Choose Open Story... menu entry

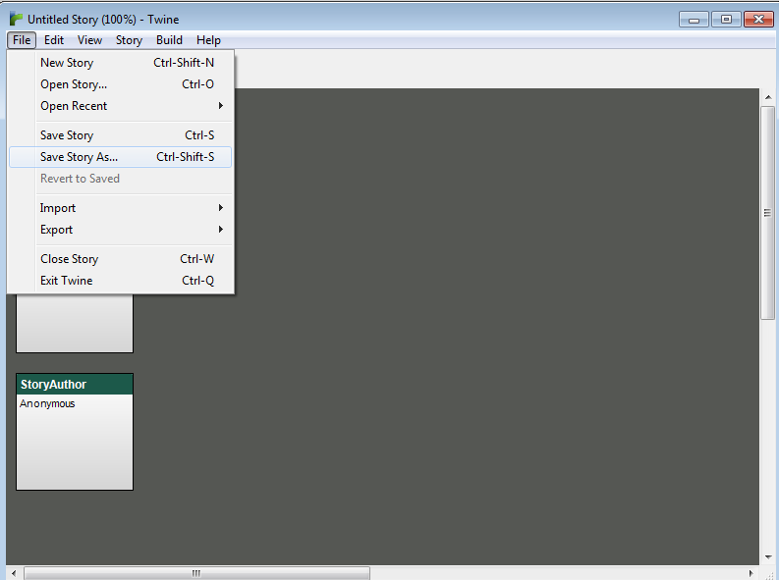point(74,84)
